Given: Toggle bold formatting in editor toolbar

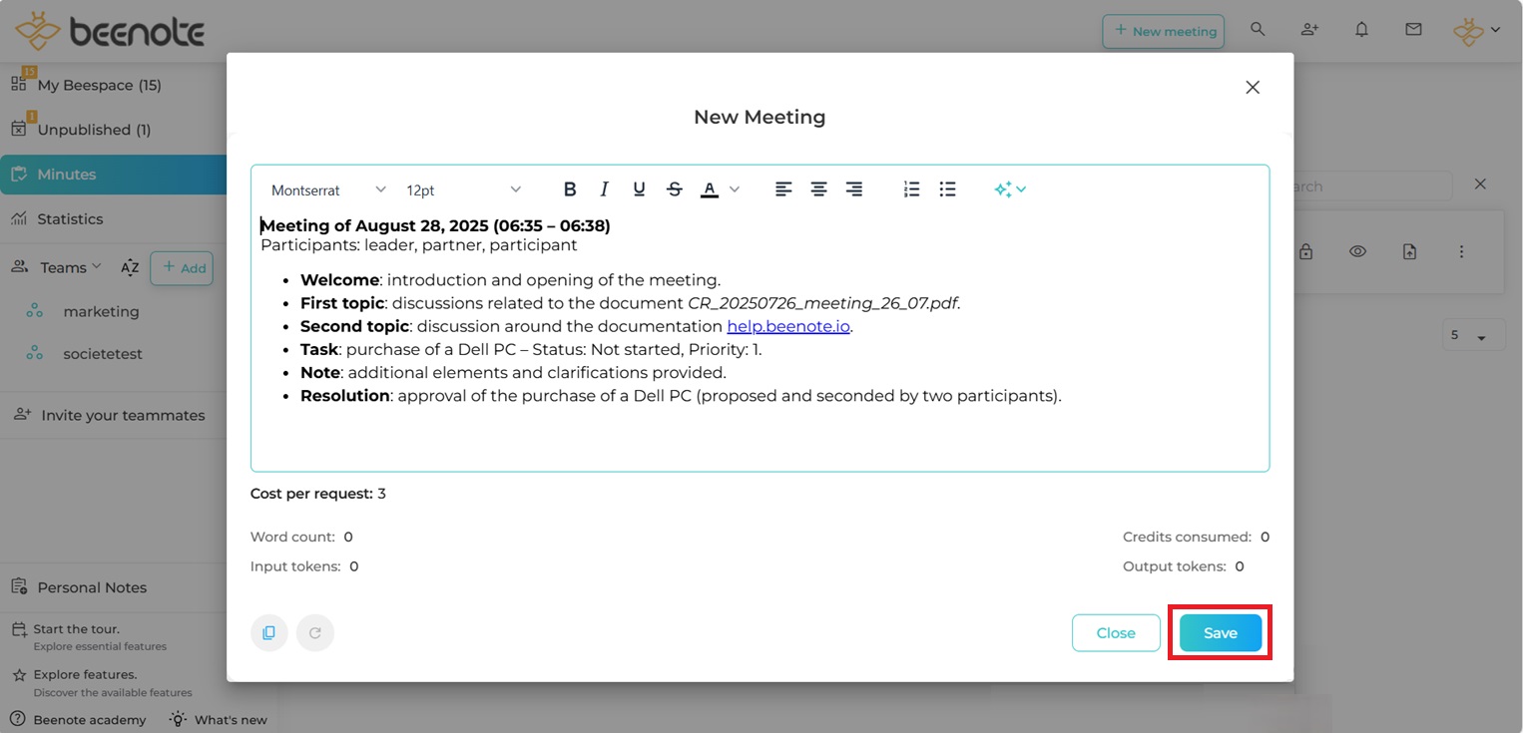Looking at the screenshot, I should 570,189.
